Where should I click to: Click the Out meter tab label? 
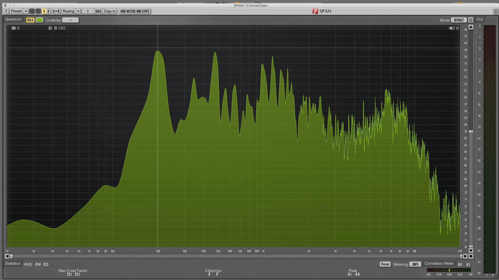(x=480, y=19)
